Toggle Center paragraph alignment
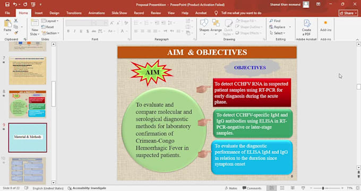 click(x=142, y=31)
